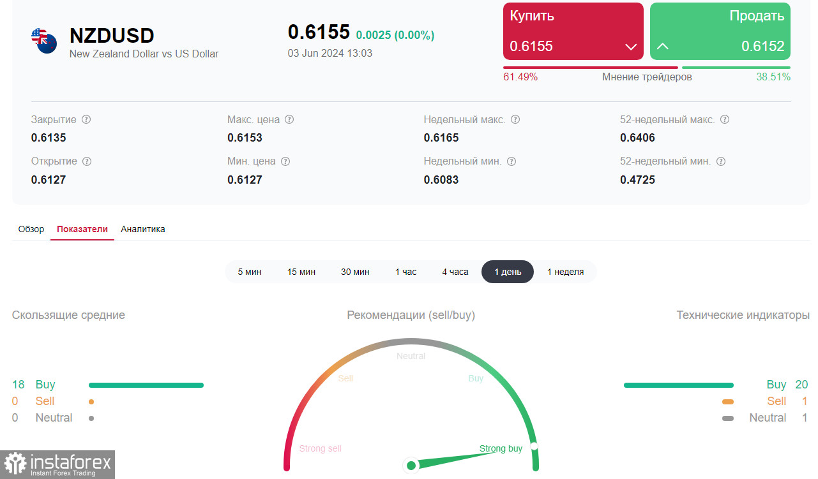Click the red 61.49% traders sentiment bar
Screen dimensions: 818x479
click(591, 67)
